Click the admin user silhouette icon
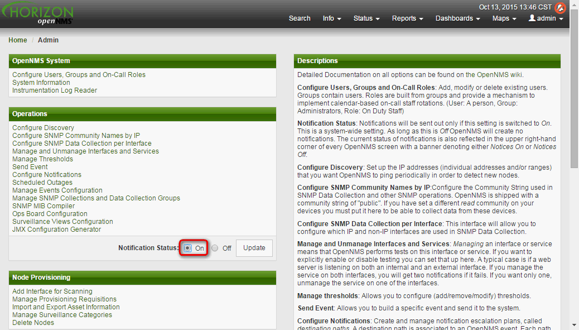Viewport: 579px width, 330px height. (532, 18)
